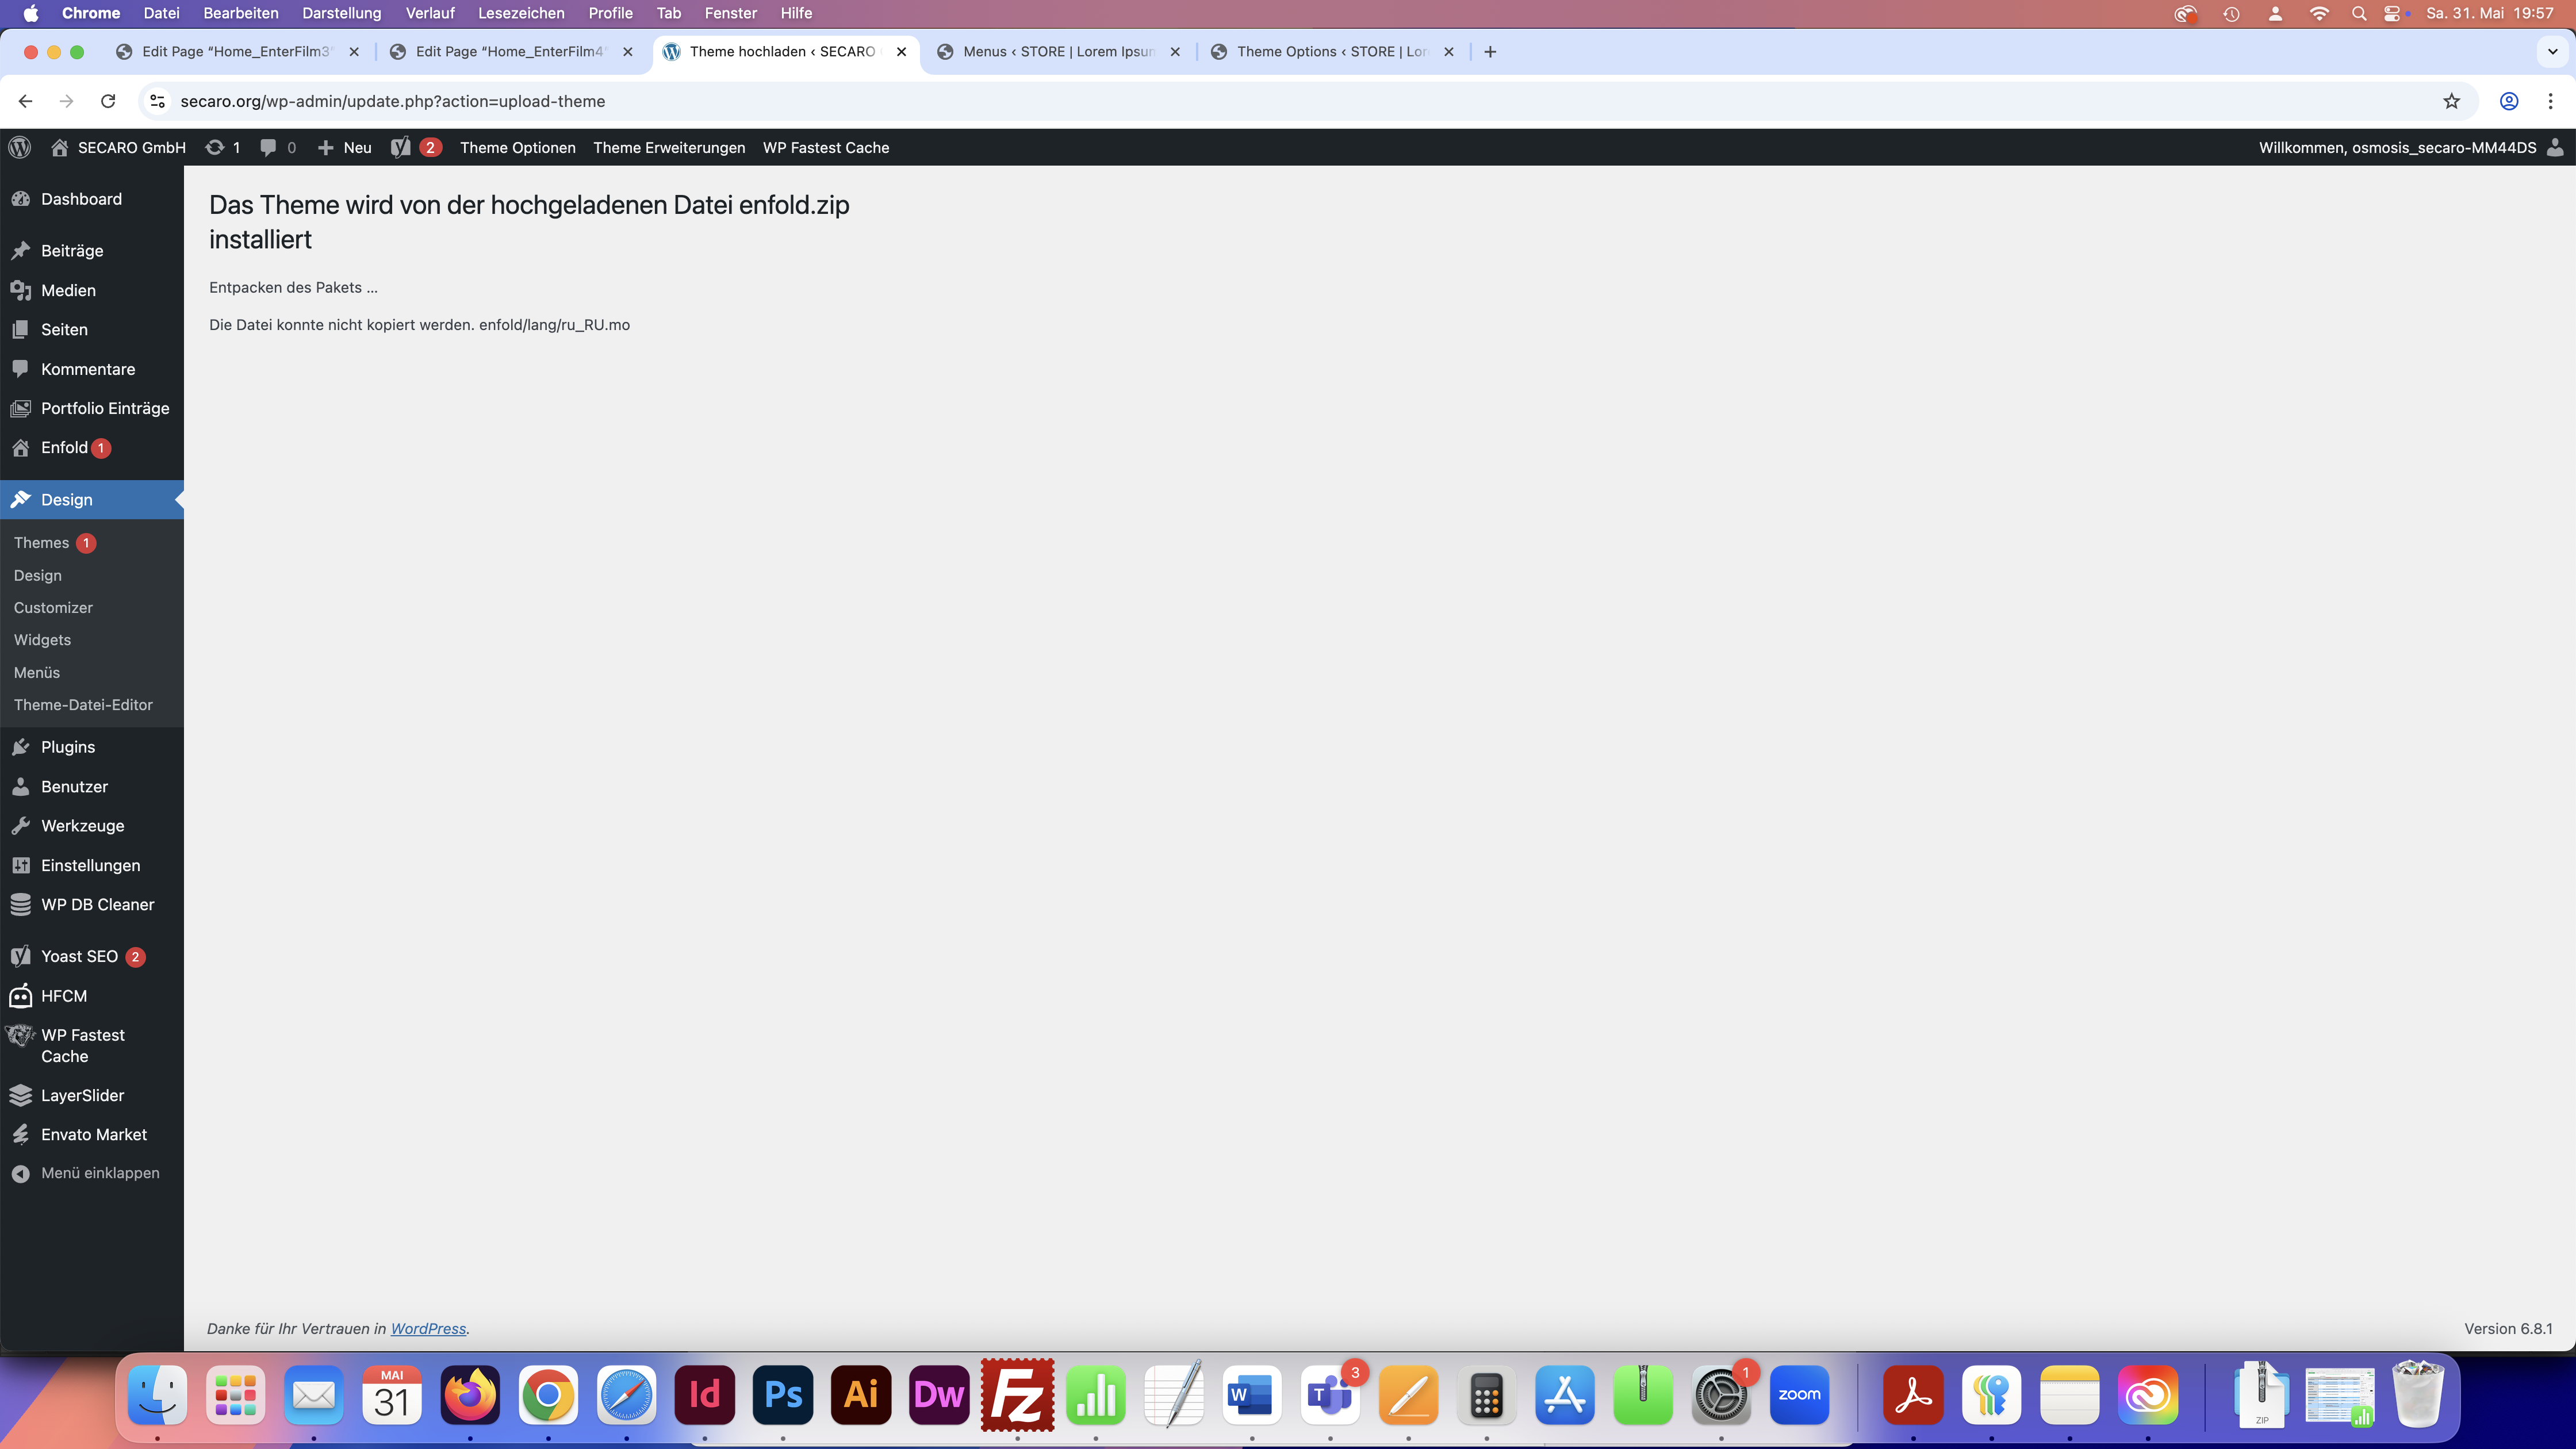The image size is (2576, 1449).
Task: Open Theme Erweiterungen in admin bar
Action: [669, 147]
